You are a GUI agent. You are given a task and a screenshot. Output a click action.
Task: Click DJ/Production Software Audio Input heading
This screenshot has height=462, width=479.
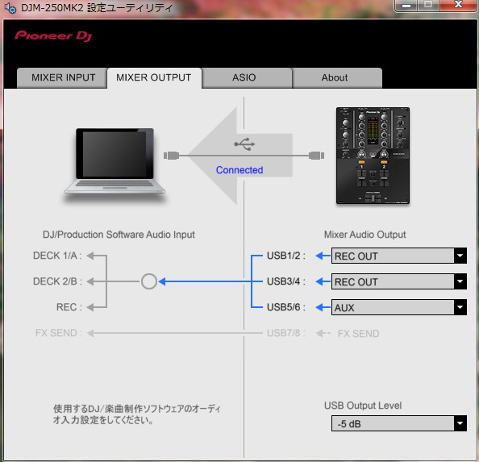point(119,235)
